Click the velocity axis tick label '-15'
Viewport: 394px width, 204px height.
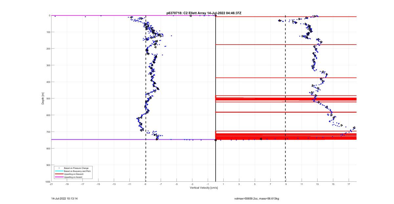tap(98, 184)
